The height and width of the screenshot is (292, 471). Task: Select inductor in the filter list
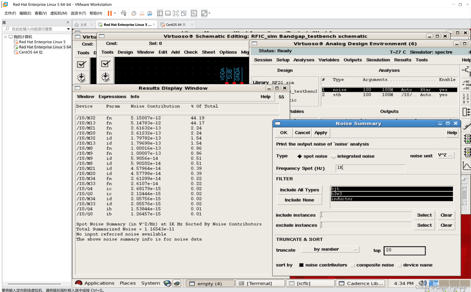coord(392,199)
